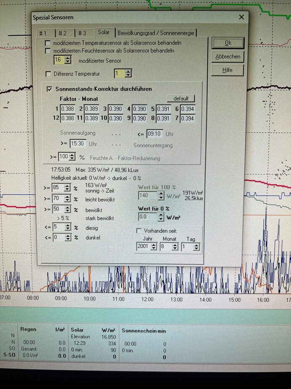Open Bewölkungsgrad / Sonnenenergie tab
The image size is (291, 389).
tap(156, 33)
